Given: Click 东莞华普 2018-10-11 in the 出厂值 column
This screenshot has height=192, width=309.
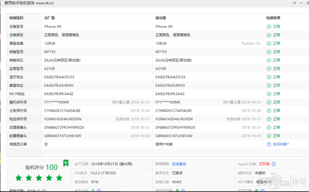Looking at the screenshot, I should [133, 119].
